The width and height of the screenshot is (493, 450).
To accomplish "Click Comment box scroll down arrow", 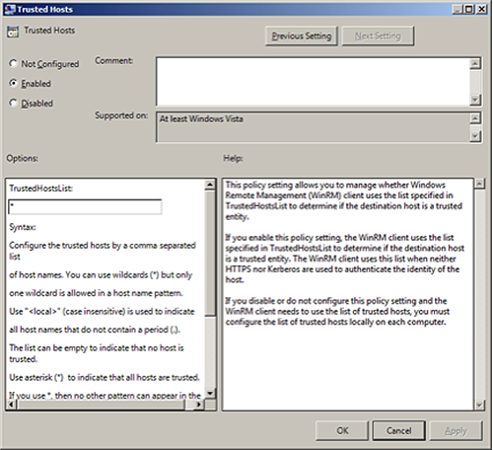I will (475, 100).
